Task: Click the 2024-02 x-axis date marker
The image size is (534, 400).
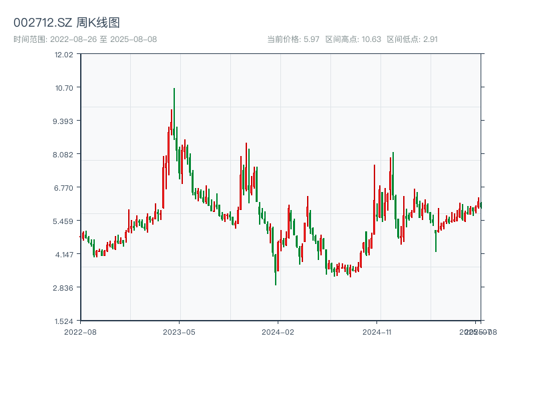Action: pyautogui.click(x=278, y=331)
